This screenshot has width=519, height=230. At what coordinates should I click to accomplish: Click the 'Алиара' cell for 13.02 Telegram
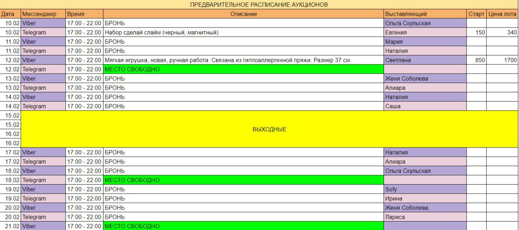(425, 88)
